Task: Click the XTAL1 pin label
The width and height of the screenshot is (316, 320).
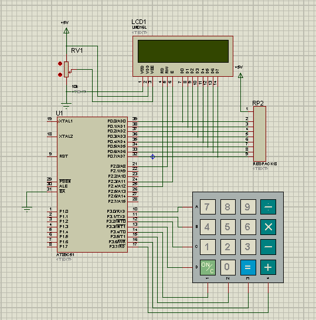Action: [x=66, y=121]
